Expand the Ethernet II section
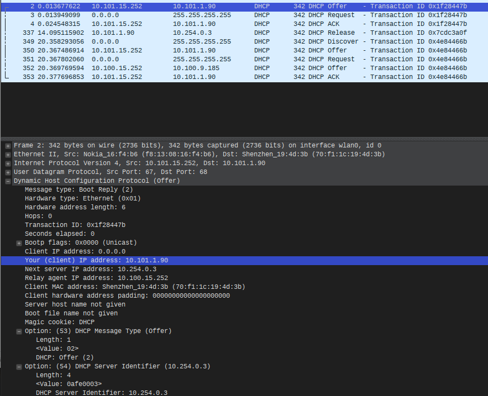Screen dimensions: 488x396 [x=8, y=155]
